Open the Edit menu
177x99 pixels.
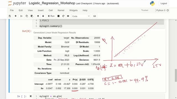21,10
